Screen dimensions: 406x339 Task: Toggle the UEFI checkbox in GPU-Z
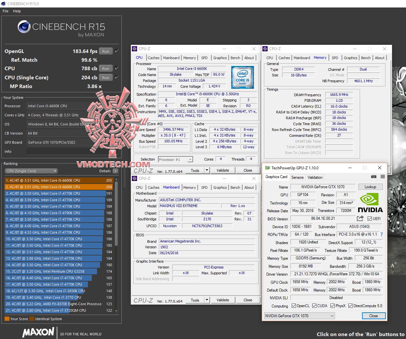[370, 218]
